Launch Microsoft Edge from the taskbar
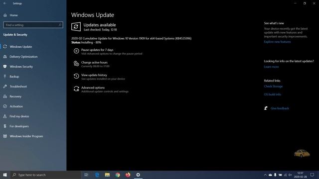 (x=97, y=175)
